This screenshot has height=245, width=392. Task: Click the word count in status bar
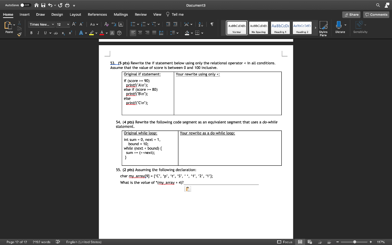tap(41, 242)
